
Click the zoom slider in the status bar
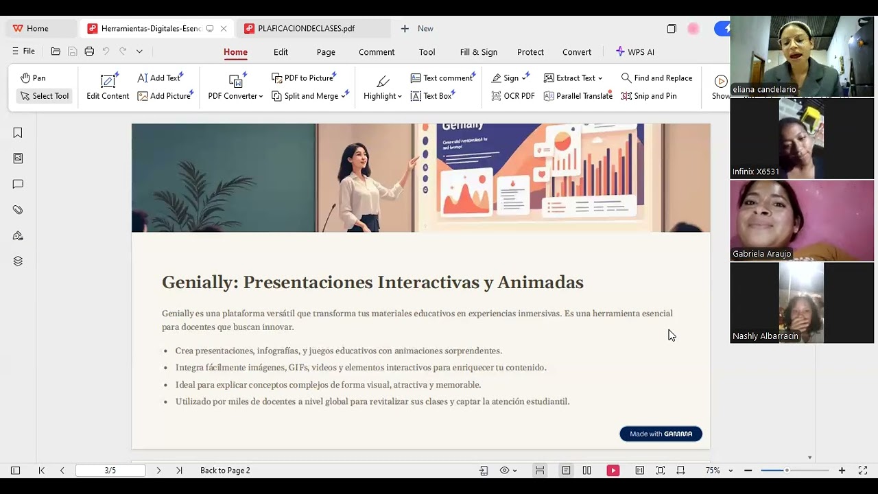click(x=795, y=471)
